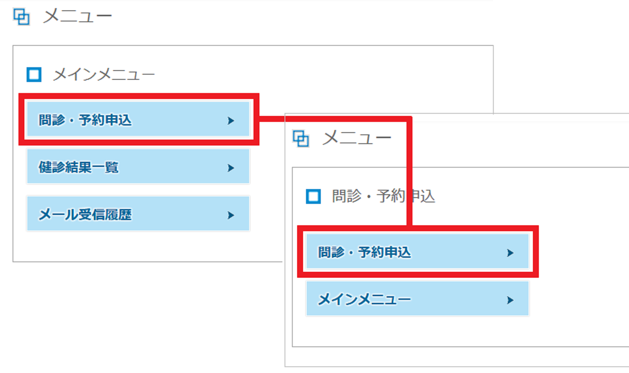Click the メニュー title text in second window

click(x=357, y=138)
